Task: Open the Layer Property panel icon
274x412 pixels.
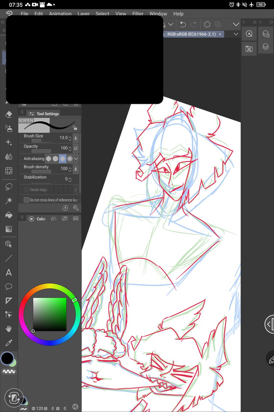Action: [266, 34]
